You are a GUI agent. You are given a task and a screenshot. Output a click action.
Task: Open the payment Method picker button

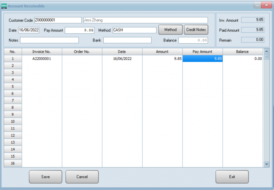(170, 30)
